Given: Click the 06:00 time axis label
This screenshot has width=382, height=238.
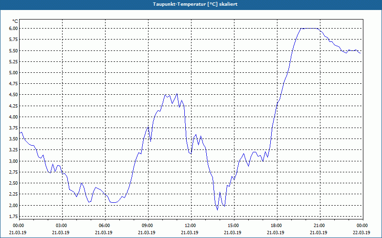Looking at the screenshot, I should pos(105,226).
